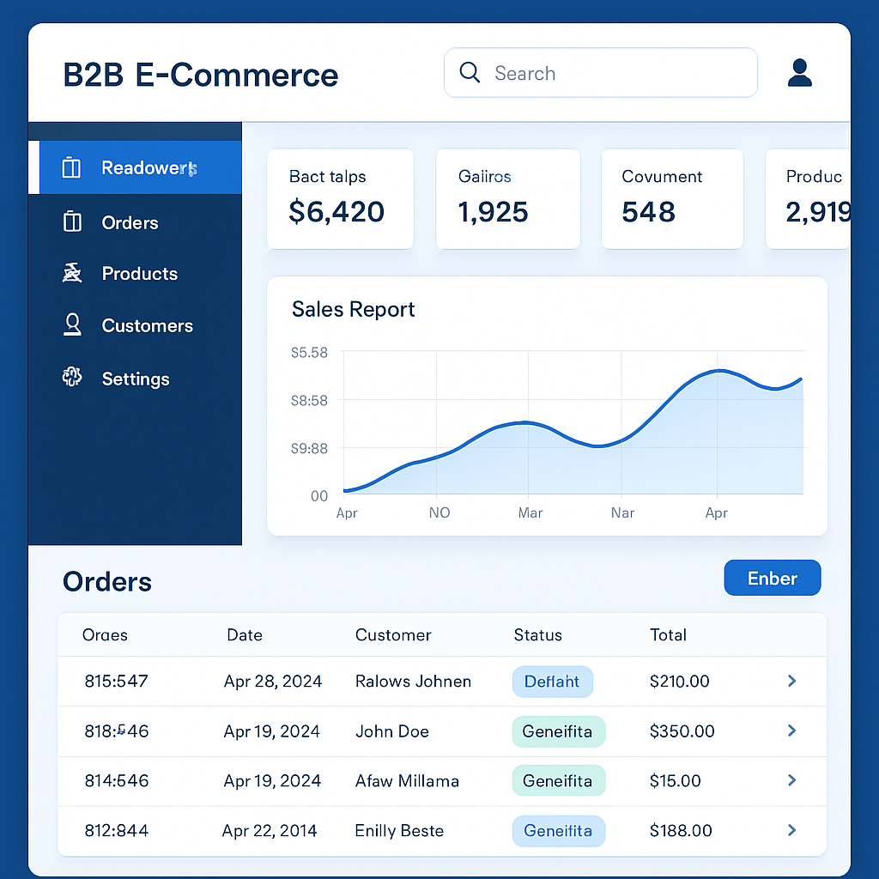This screenshot has height=879, width=879.
Task: Click the Orders sidebar icon
Action: 72,221
